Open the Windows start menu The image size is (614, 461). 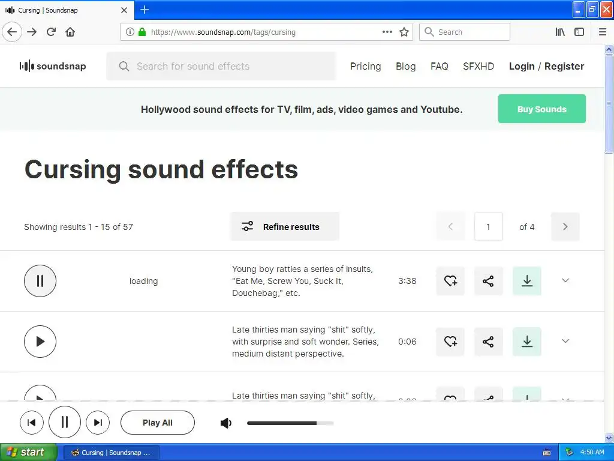tap(28, 452)
